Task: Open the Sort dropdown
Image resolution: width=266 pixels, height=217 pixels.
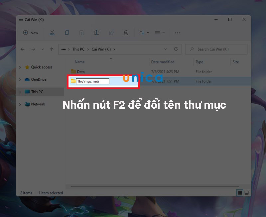Action: tap(143, 33)
